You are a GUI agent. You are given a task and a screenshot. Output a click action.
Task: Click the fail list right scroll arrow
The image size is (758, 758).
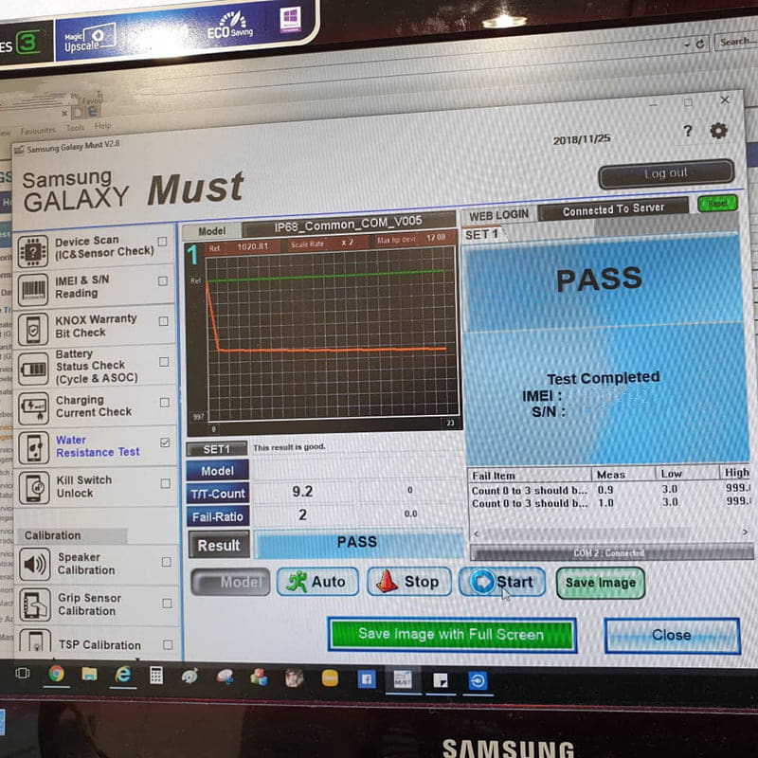[x=745, y=532]
